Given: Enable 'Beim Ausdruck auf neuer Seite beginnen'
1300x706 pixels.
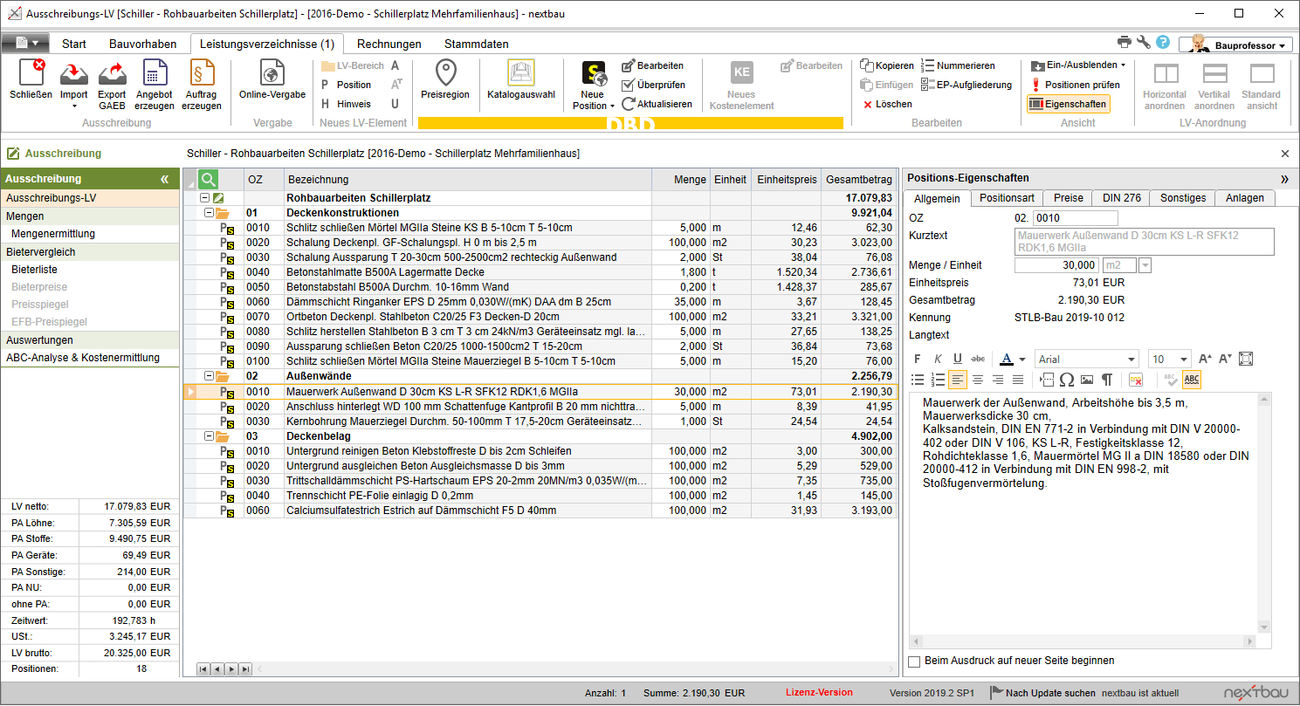Looking at the screenshot, I should 914,661.
